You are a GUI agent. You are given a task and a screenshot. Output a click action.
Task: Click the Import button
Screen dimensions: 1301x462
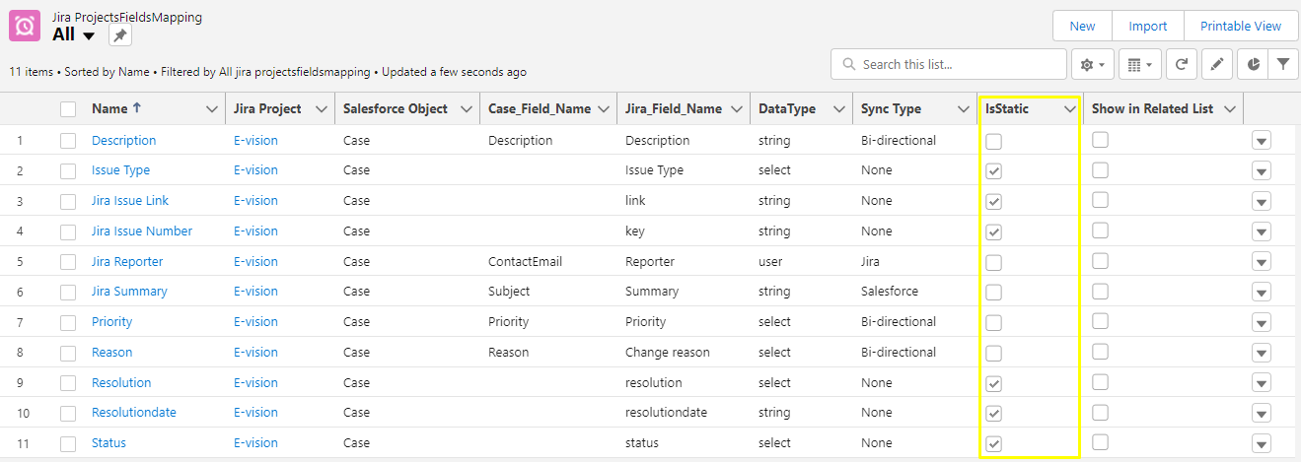coord(1148,27)
